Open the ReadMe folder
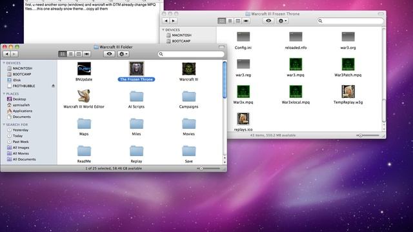 point(84,151)
